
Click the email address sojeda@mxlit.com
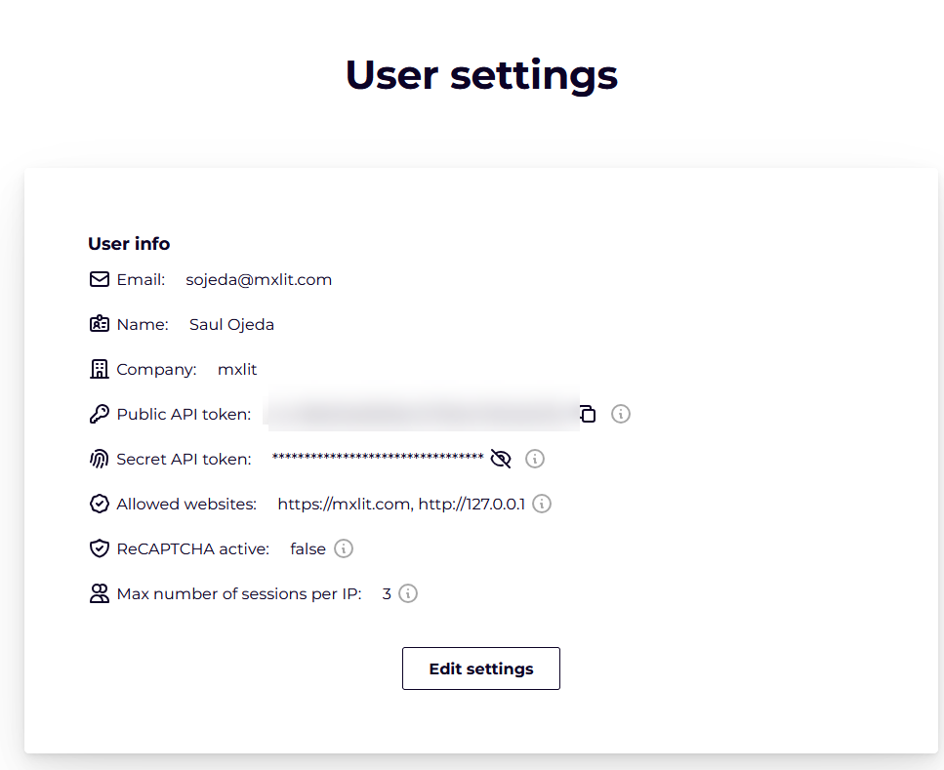(x=259, y=279)
